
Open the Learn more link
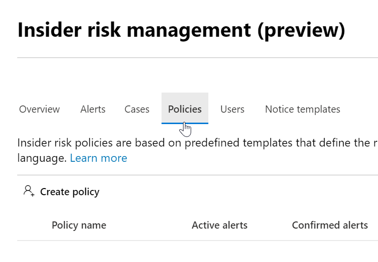(98, 158)
